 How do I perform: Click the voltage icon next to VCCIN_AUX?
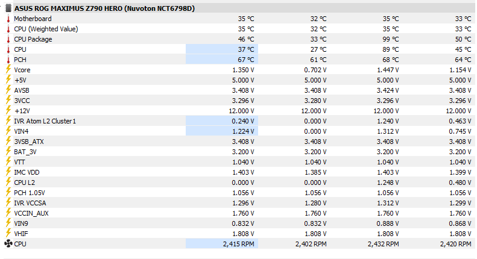[x=8, y=213]
